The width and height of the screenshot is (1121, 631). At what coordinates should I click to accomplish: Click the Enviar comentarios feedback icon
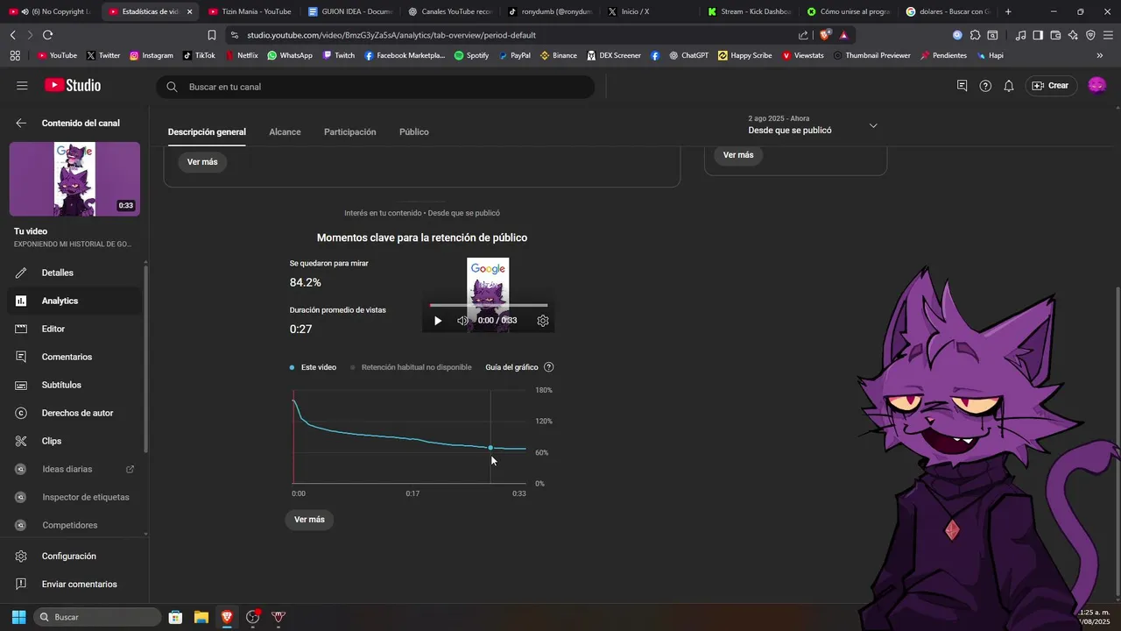pos(22,585)
